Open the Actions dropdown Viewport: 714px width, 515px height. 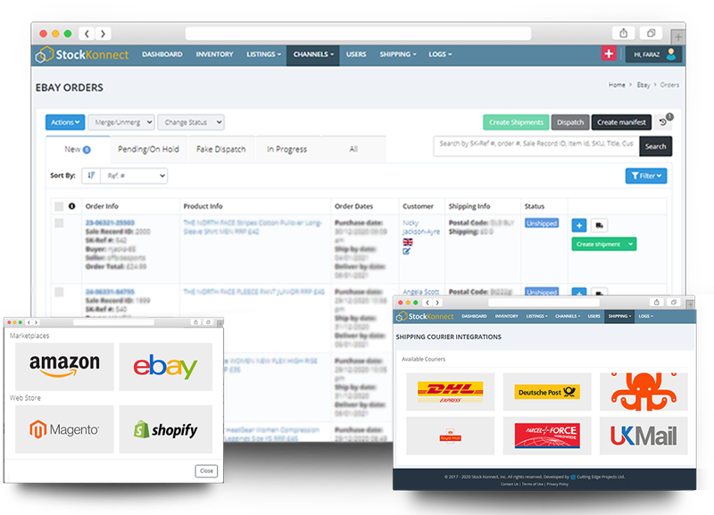coord(65,122)
